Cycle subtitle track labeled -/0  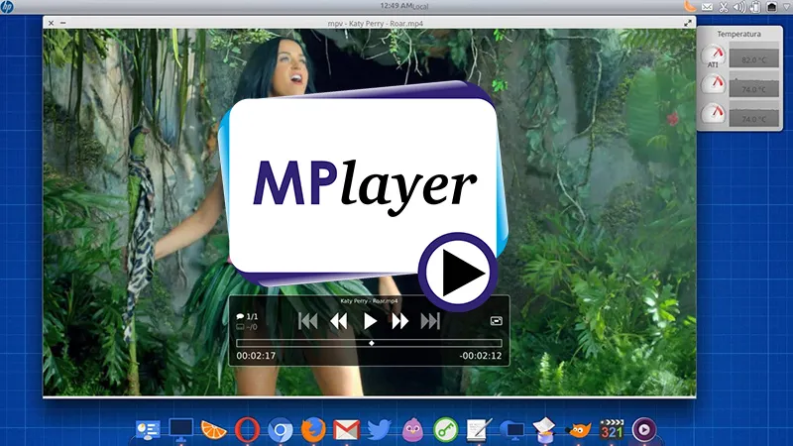click(247, 327)
